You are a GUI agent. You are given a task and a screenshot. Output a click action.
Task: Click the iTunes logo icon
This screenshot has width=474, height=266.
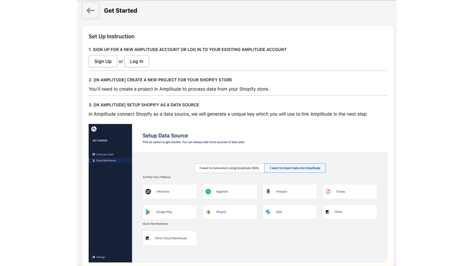(x=328, y=192)
